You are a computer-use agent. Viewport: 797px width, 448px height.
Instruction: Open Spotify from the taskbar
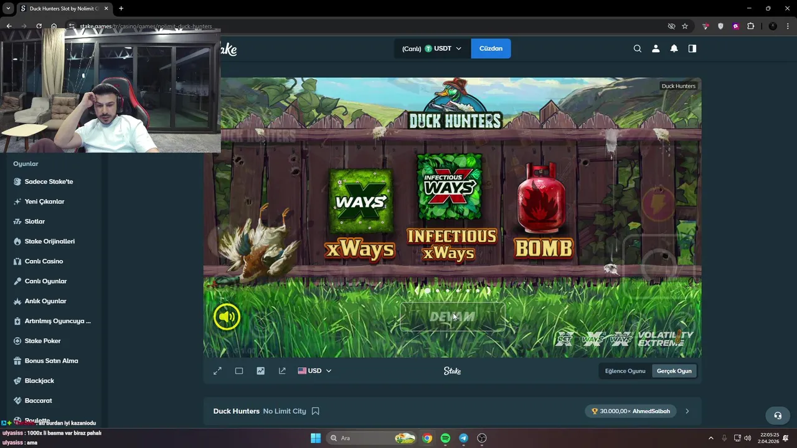pos(445,438)
